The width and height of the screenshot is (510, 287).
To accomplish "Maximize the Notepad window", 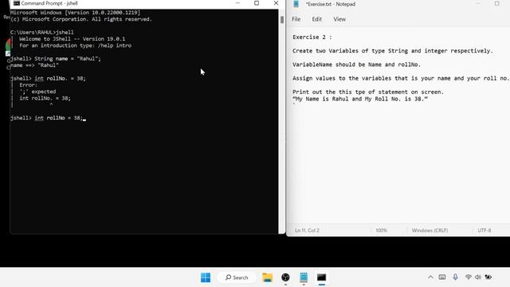I will click(496, 3).
